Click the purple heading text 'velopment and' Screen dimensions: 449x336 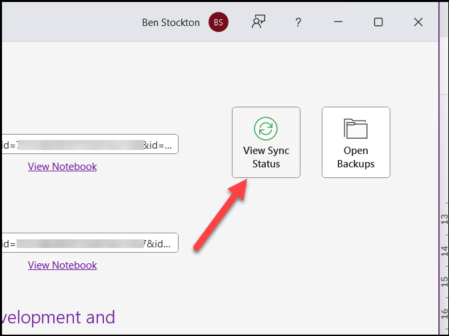point(57,317)
